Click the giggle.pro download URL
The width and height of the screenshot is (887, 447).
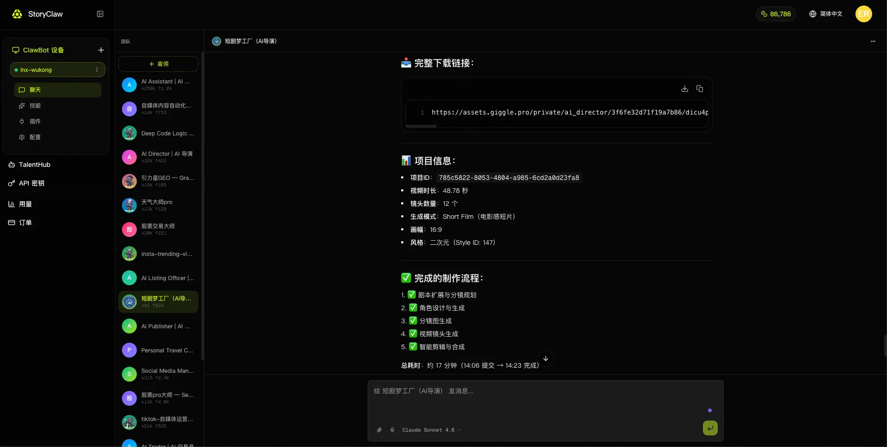pos(569,112)
